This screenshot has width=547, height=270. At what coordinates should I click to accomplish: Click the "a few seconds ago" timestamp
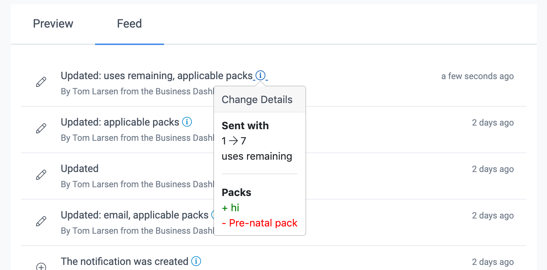pyautogui.click(x=477, y=76)
